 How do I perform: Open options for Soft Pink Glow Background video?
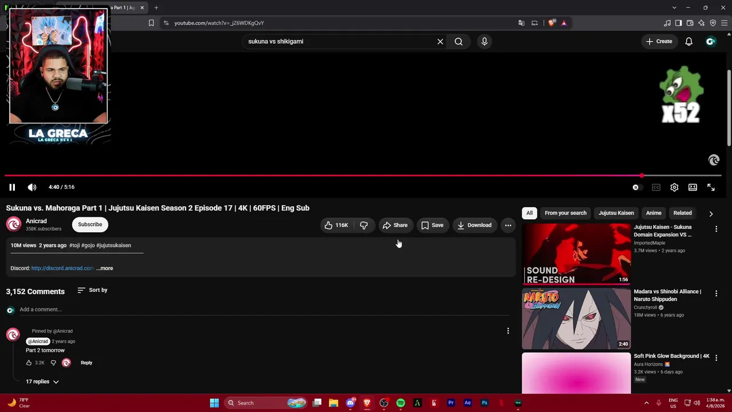716,358
